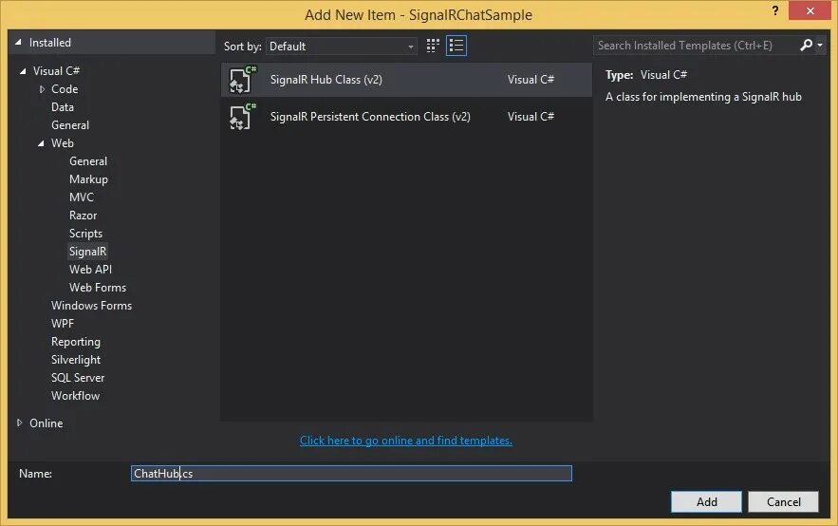Select the Data category
Viewport: 838px width, 526px height.
[x=63, y=107]
